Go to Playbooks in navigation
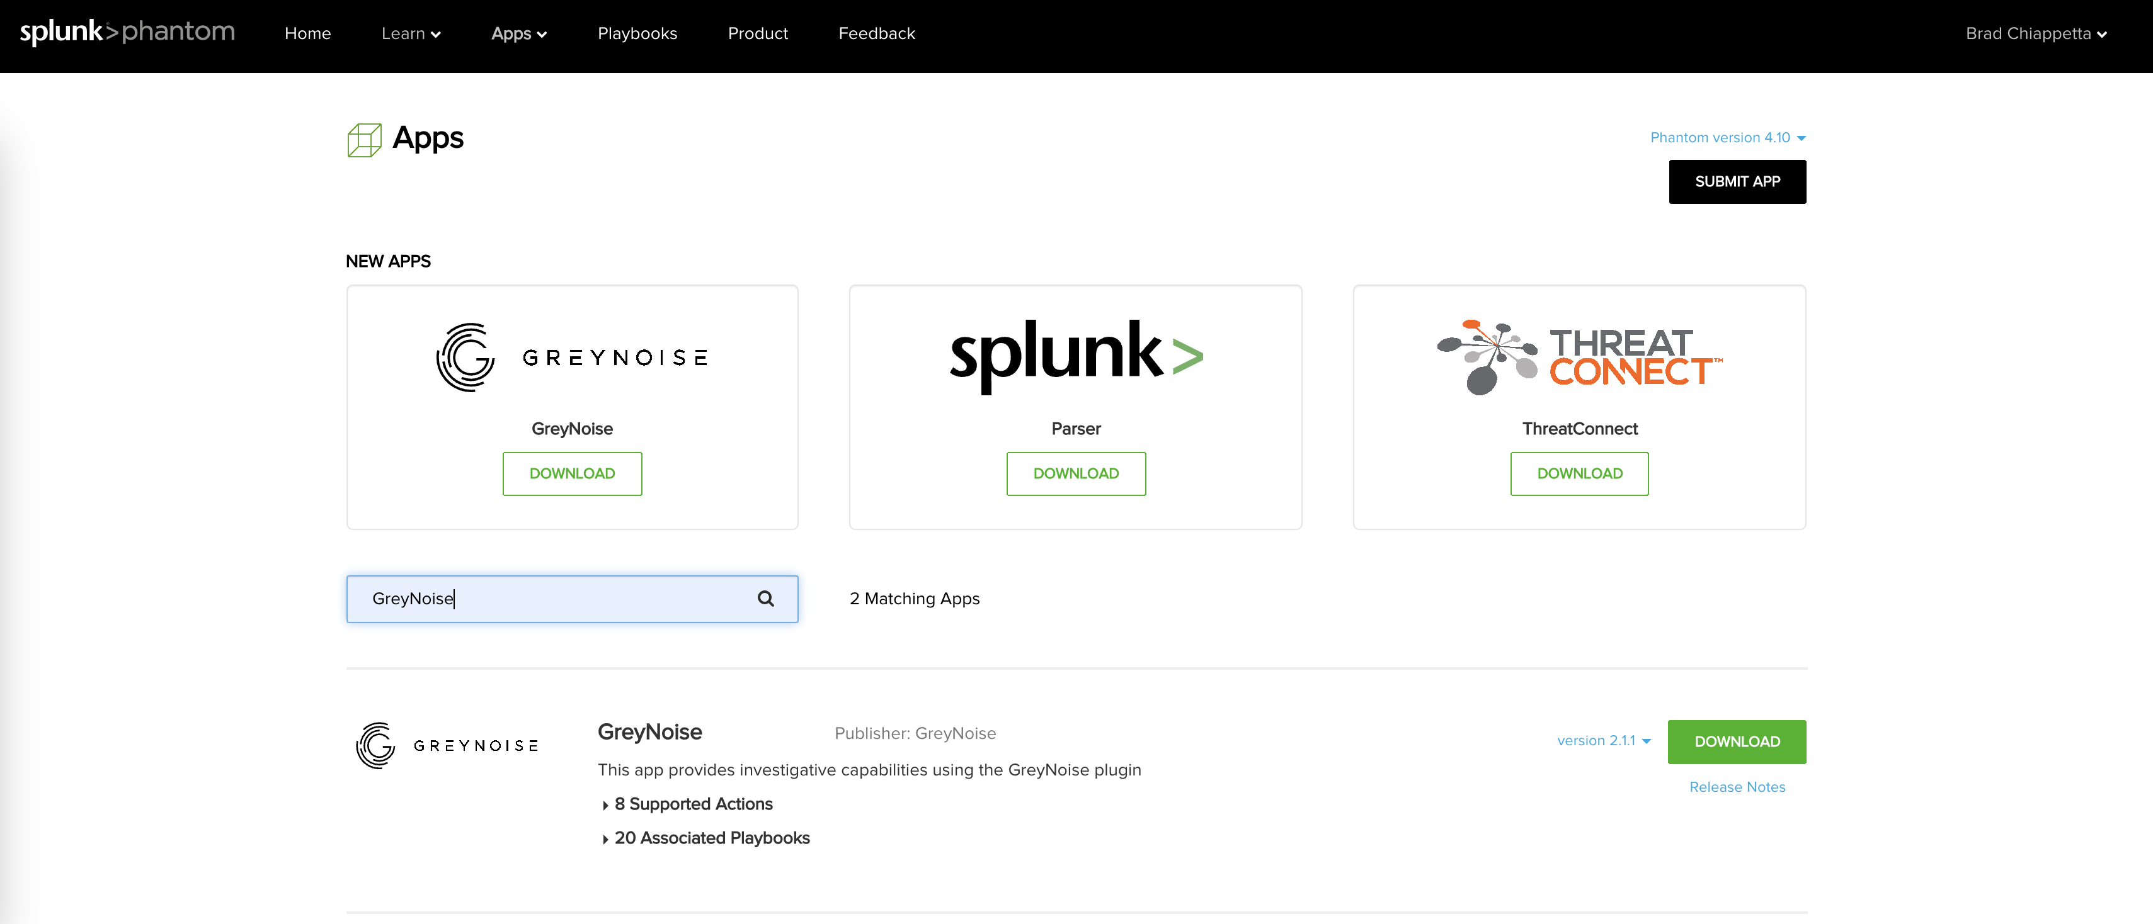Viewport: 2153px width, 924px height. pos(637,33)
